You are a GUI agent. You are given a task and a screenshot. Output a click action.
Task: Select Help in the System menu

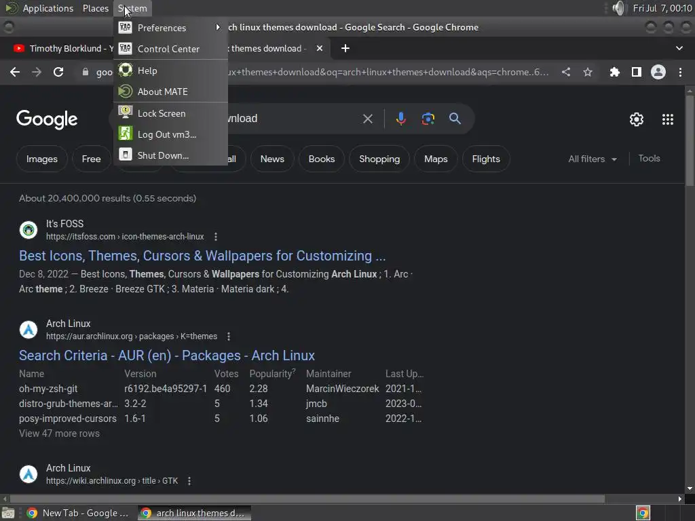[x=170, y=71]
